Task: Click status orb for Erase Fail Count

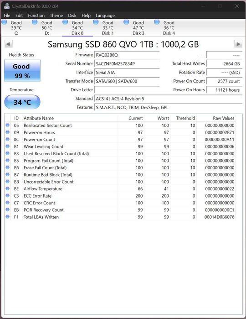Action: pos(8,167)
